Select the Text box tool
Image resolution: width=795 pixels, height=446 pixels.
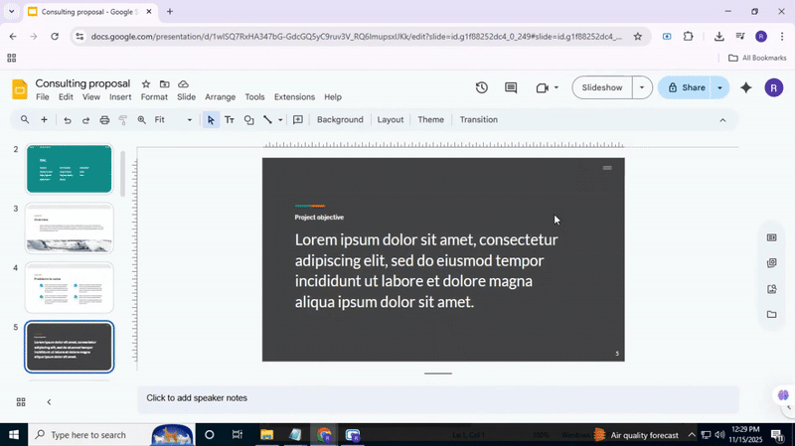tap(230, 120)
